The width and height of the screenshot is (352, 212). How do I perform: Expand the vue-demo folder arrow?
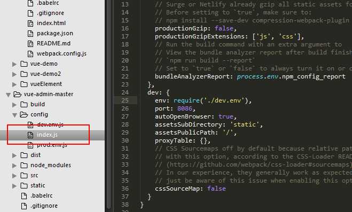[x=14, y=64]
